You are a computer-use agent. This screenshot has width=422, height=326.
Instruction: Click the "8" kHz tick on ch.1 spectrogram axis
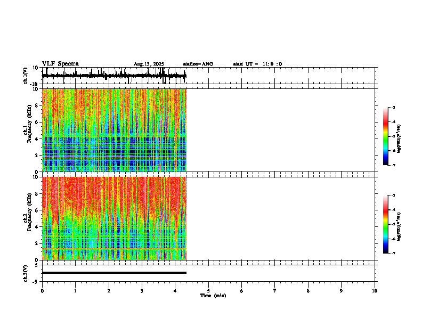coord(37,105)
